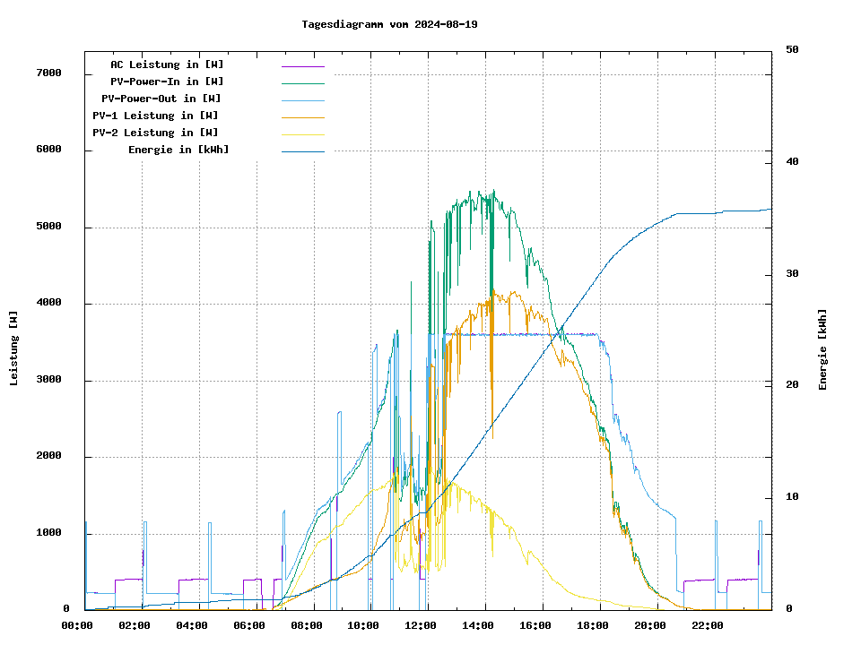Choose the PV-2 Leistung in [W] legend label

[155, 133]
